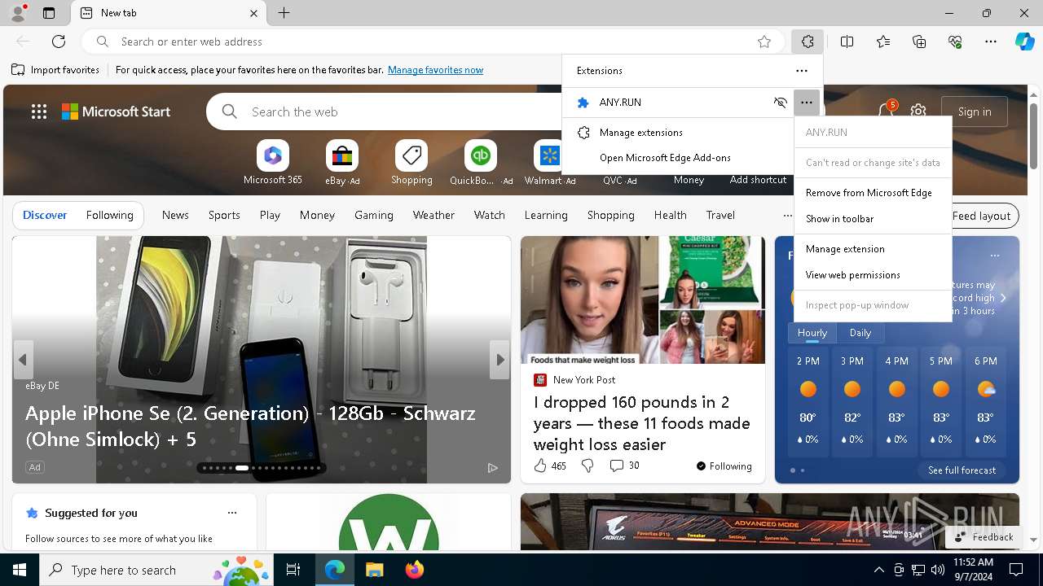Image resolution: width=1043 pixels, height=586 pixels.
Task: Open the Sports feed category
Action: [x=224, y=215]
